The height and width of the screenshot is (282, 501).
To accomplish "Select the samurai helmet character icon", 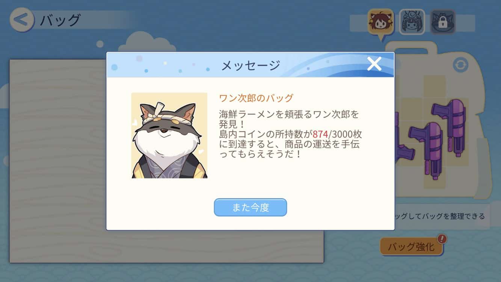I will click(412, 22).
